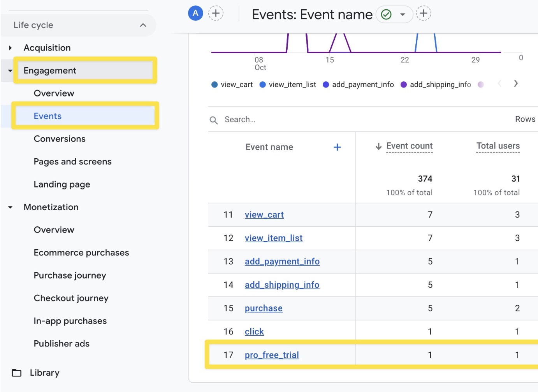Show more legend items with right chevron
The width and height of the screenshot is (538, 392).
516,84
